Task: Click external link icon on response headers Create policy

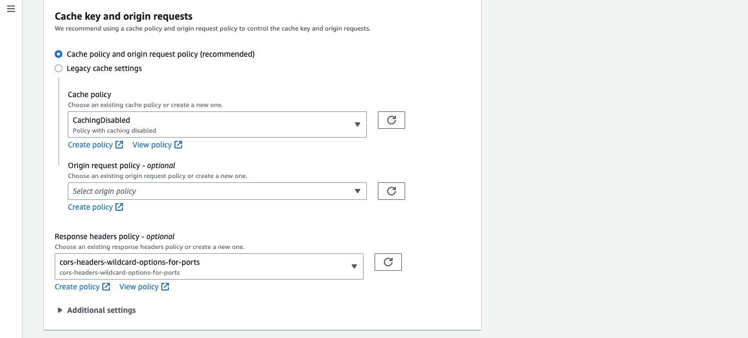Action: [x=107, y=286]
